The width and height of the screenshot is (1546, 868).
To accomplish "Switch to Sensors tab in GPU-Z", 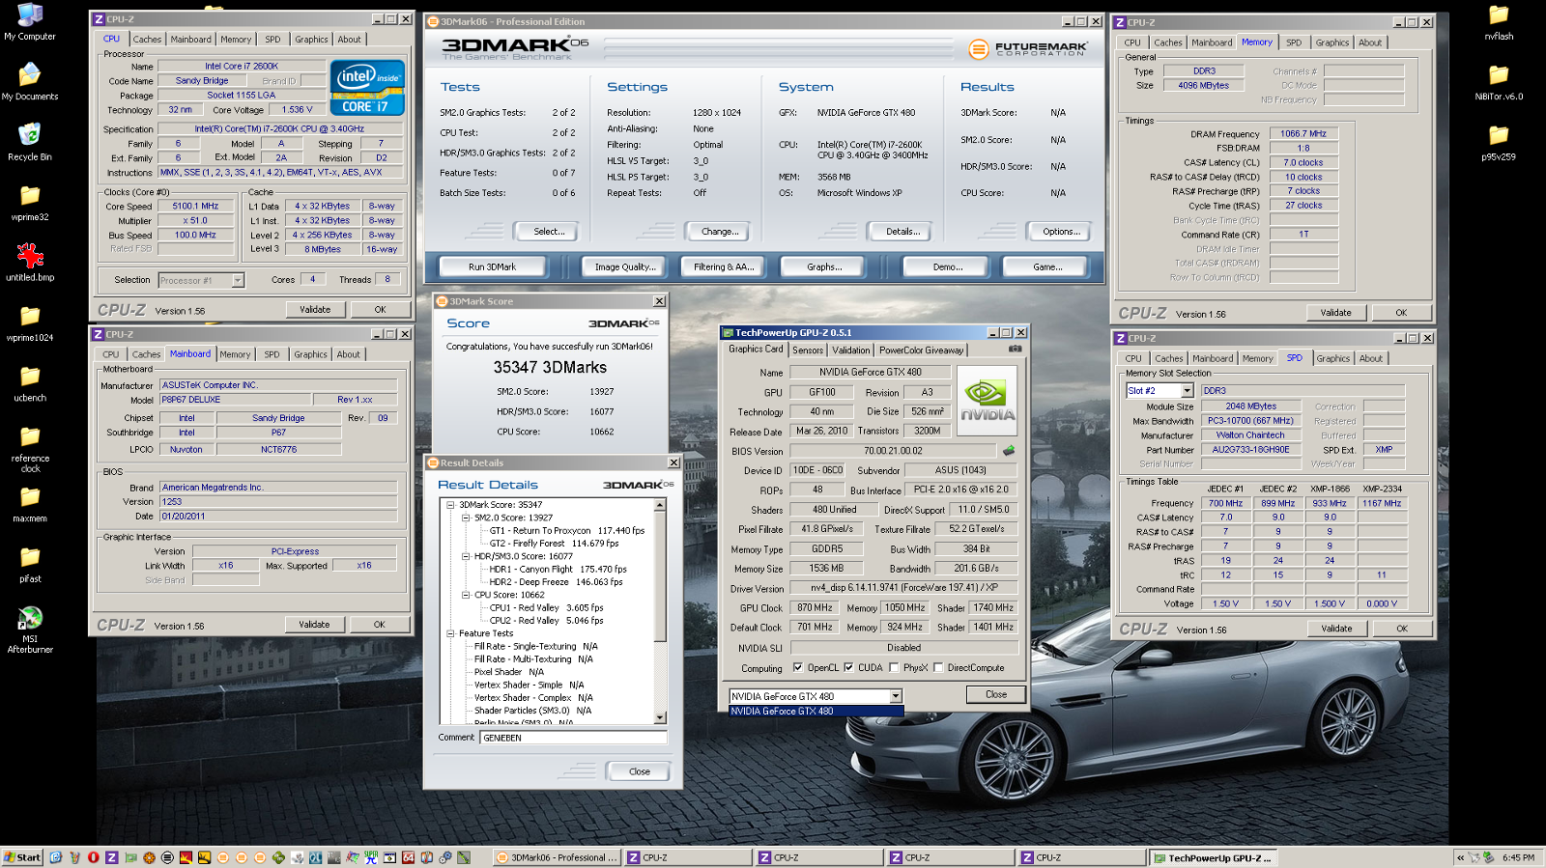I will point(808,350).
